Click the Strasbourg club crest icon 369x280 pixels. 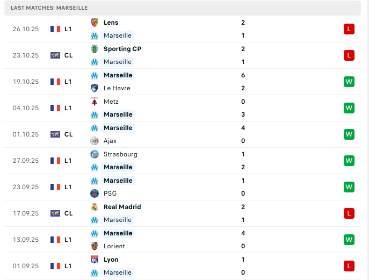coord(95,154)
